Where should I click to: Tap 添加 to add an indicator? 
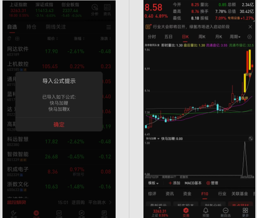tap(174, 183)
